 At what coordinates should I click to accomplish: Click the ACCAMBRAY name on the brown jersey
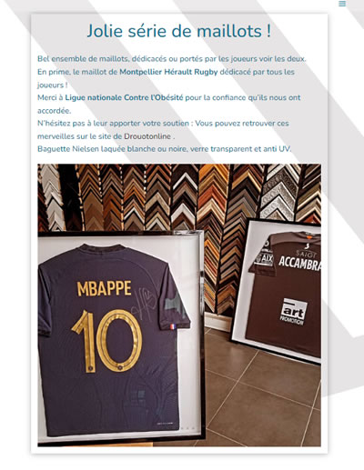click(x=299, y=263)
